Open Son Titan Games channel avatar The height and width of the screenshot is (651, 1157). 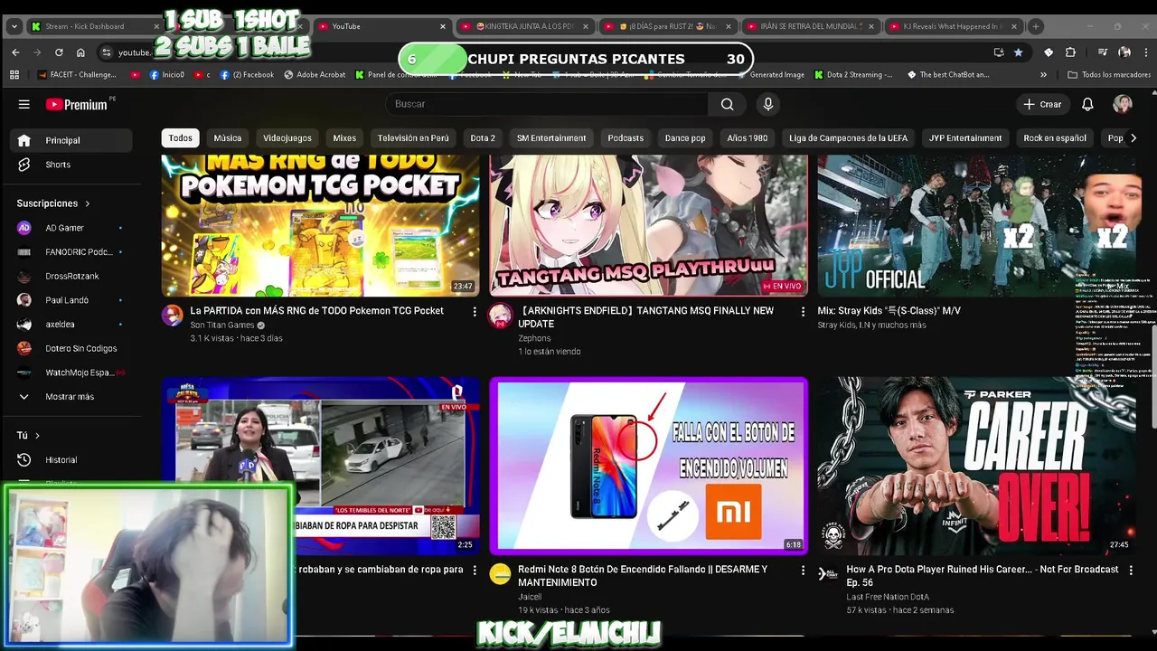click(x=172, y=315)
